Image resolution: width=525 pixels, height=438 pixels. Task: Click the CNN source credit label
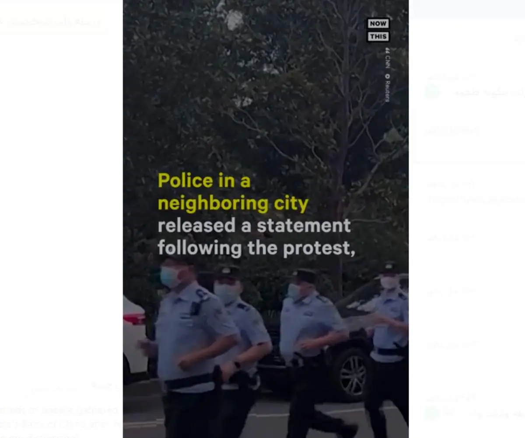(387, 58)
